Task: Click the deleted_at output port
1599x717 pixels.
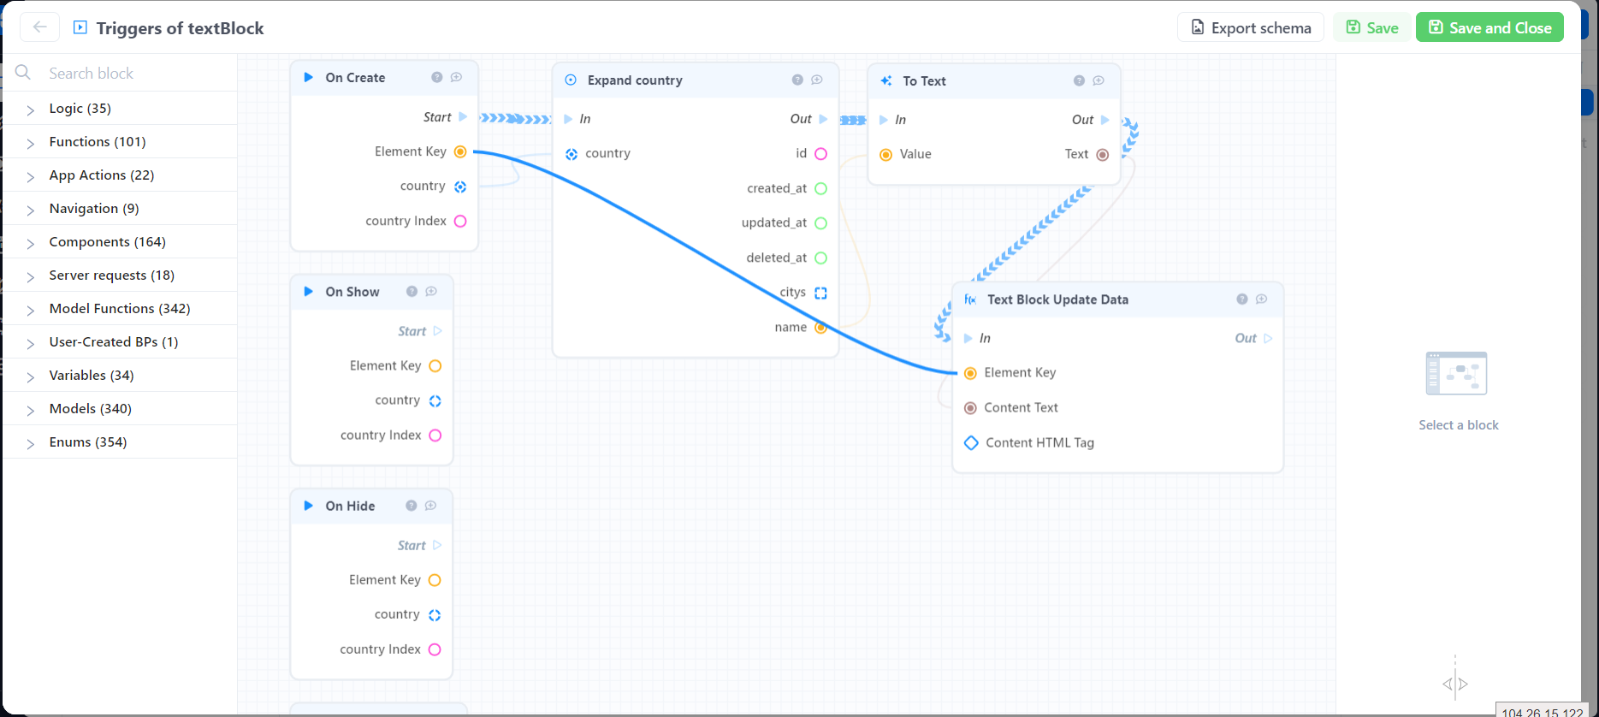Action: [820, 258]
